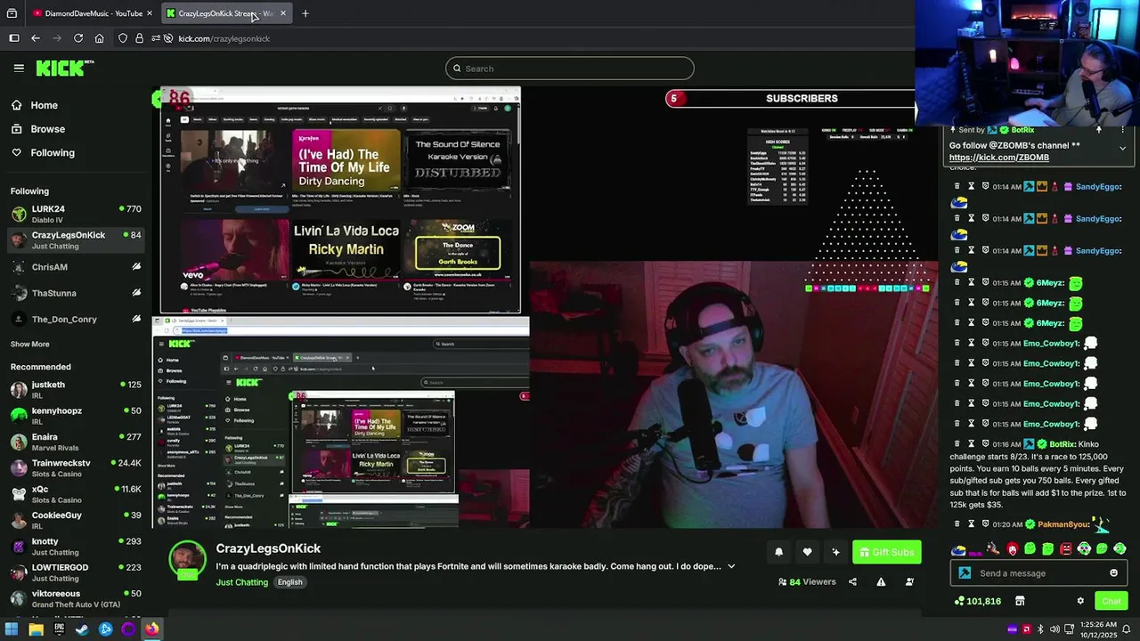
Task: Click the share stream icon
Action: tap(852, 582)
